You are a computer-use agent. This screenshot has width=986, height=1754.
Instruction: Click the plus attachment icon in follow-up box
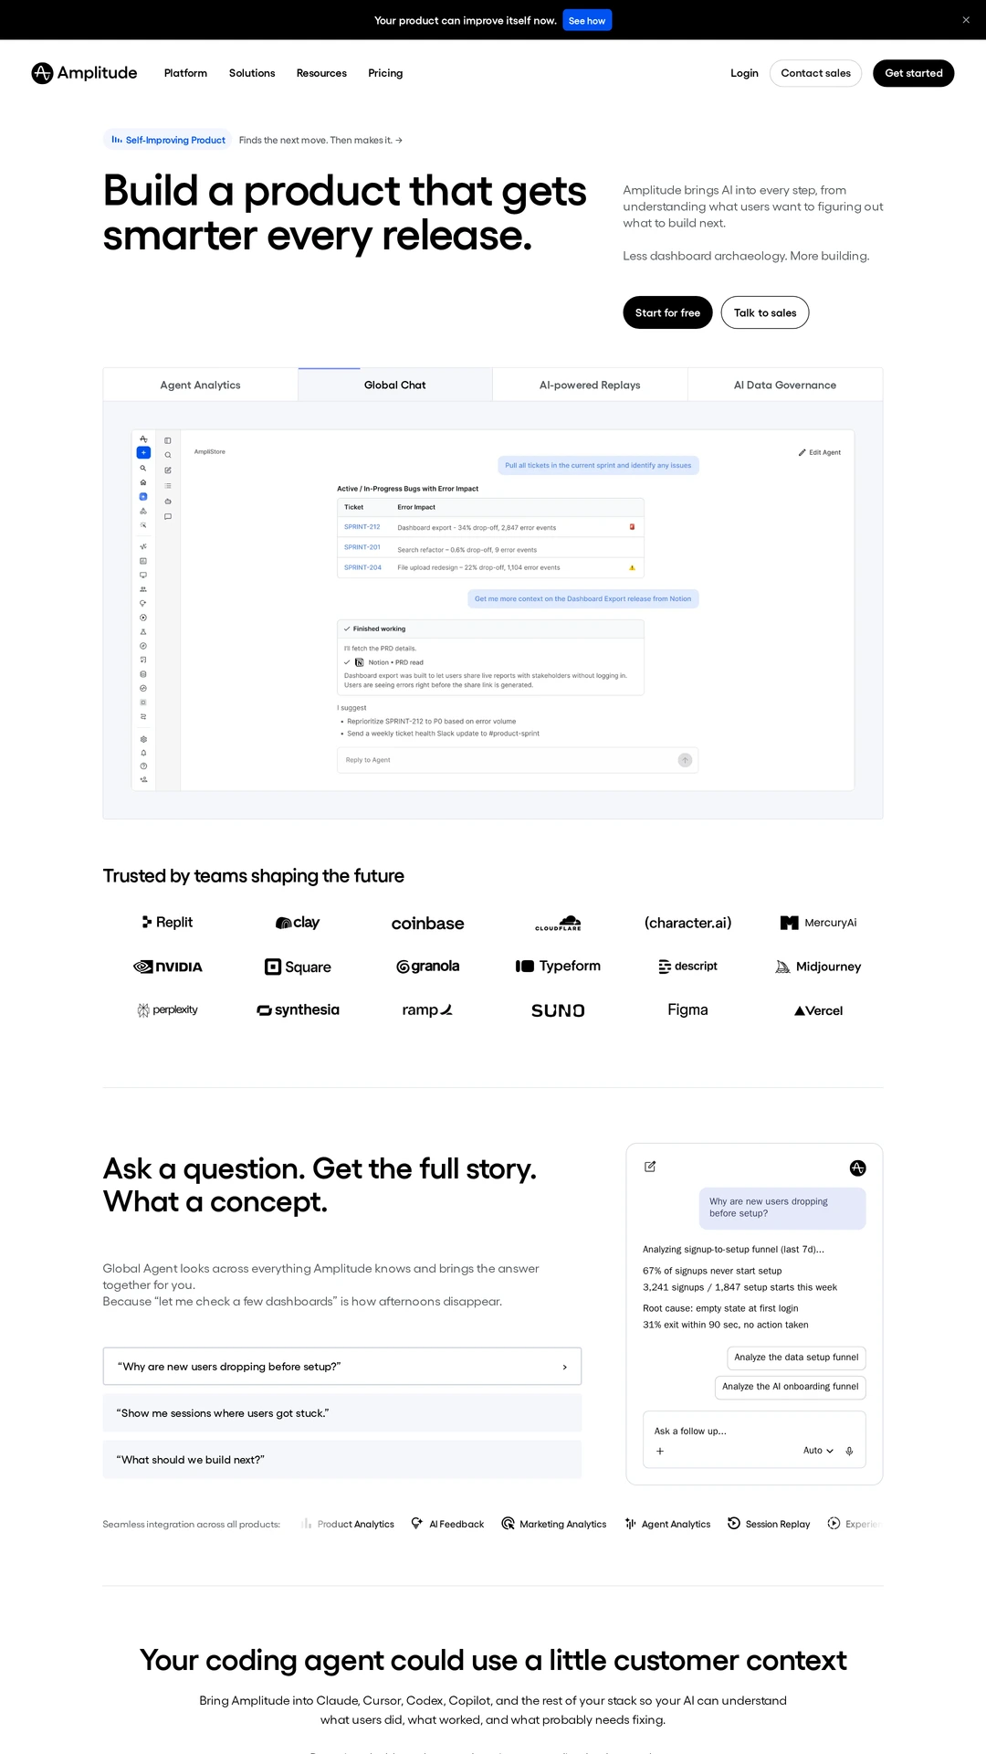(x=660, y=1451)
